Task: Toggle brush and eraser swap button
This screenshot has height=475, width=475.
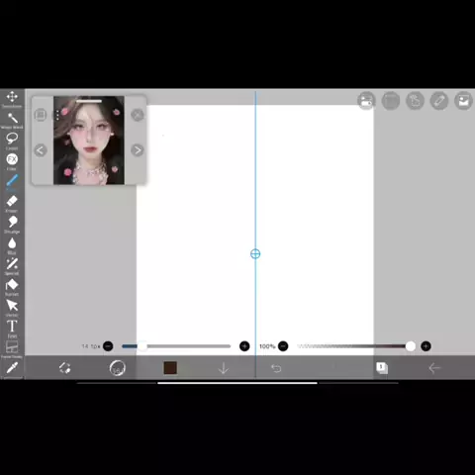Action: 64,368
